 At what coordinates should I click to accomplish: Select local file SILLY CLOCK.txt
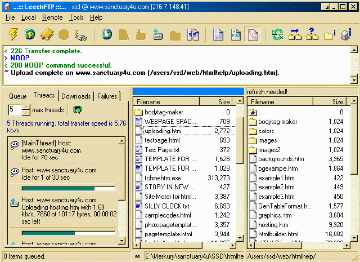[x=185, y=206]
